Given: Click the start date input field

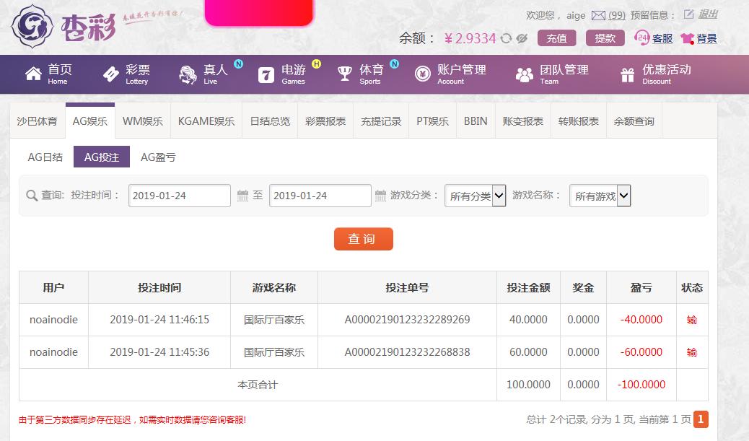Looking at the screenshot, I should 179,196.
